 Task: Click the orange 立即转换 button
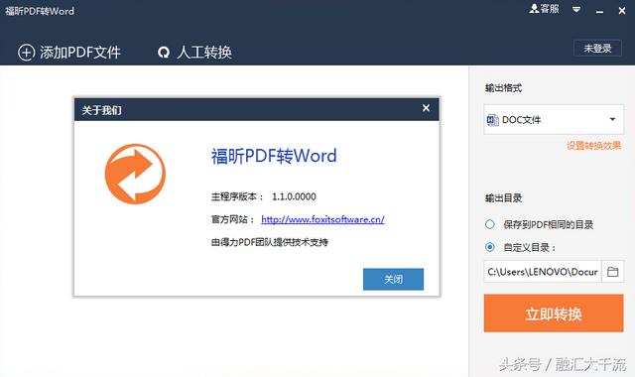pos(554,314)
